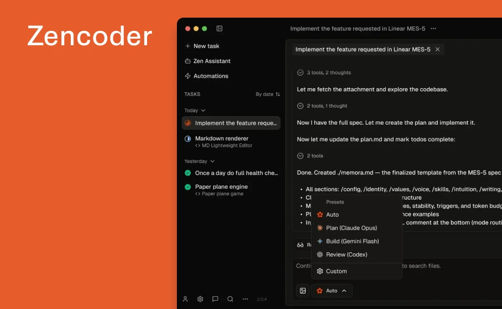
Task: Click the plus icon next to New task
Action: pyautogui.click(x=187, y=46)
